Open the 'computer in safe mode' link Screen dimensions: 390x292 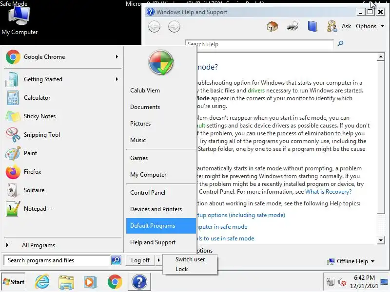pyautogui.click(x=222, y=227)
